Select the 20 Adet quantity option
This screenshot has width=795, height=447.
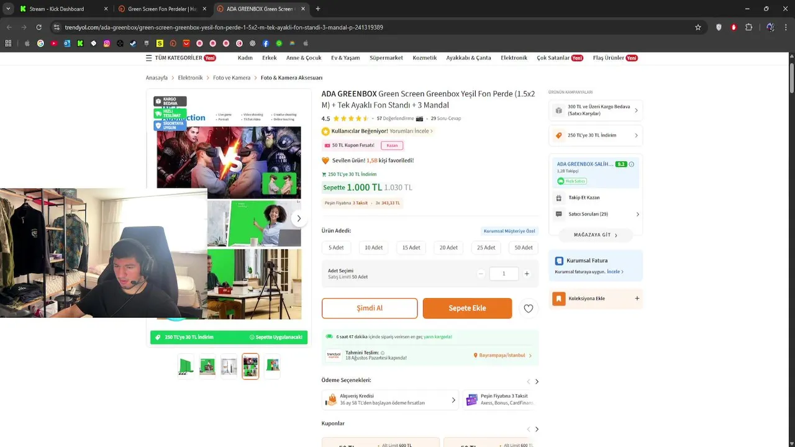click(448, 248)
